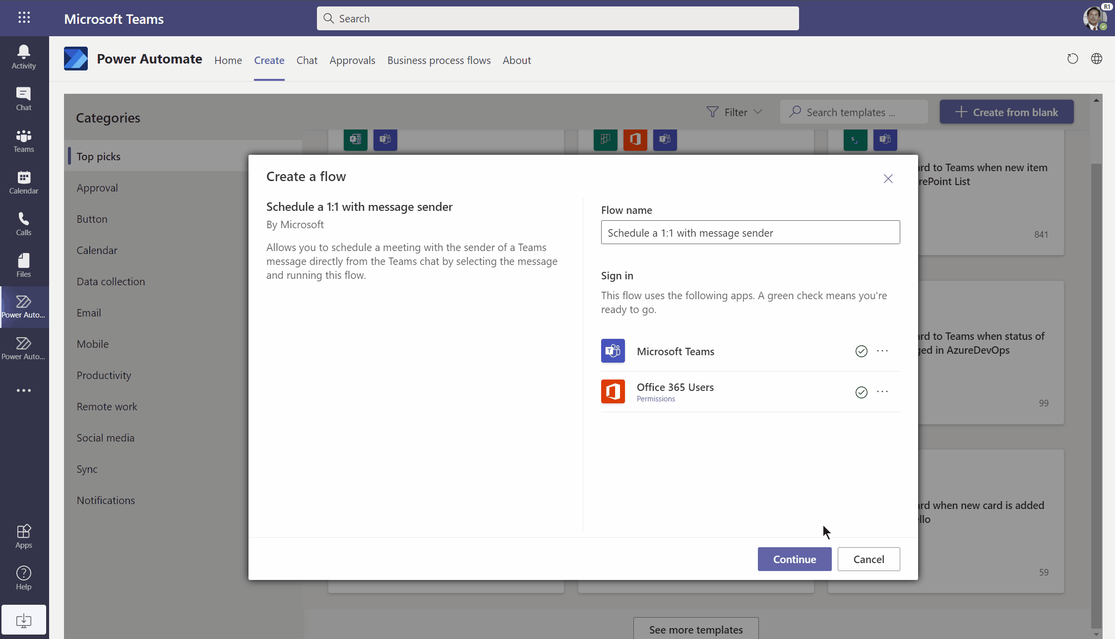Viewport: 1115px width, 639px height.
Task: Click the Microsoft Teams connection check mark
Action: coord(861,351)
